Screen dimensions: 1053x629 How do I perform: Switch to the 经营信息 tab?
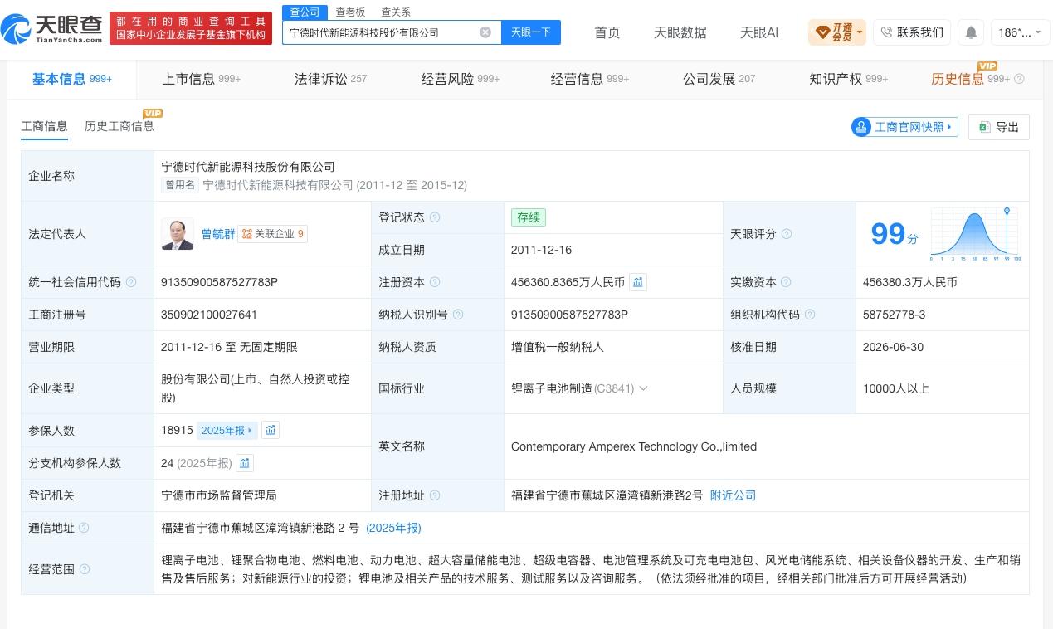tap(590, 79)
